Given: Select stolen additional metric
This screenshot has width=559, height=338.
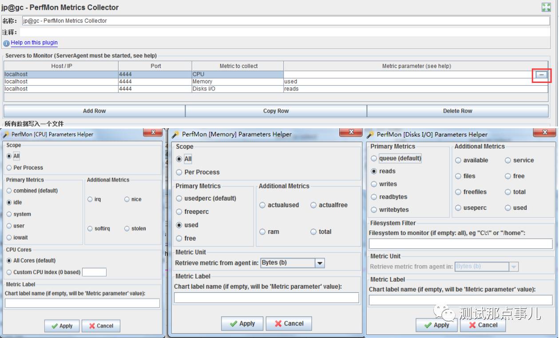Looking at the screenshot, I should [x=135, y=229].
